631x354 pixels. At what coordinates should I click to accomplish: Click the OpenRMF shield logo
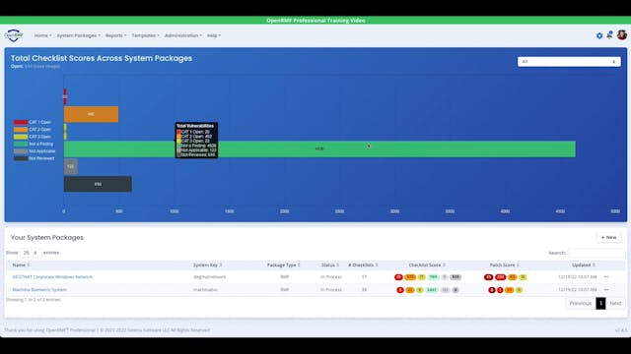pyautogui.click(x=14, y=35)
